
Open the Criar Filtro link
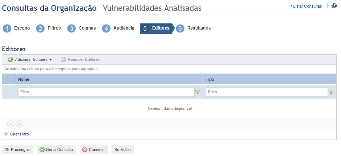19,134
